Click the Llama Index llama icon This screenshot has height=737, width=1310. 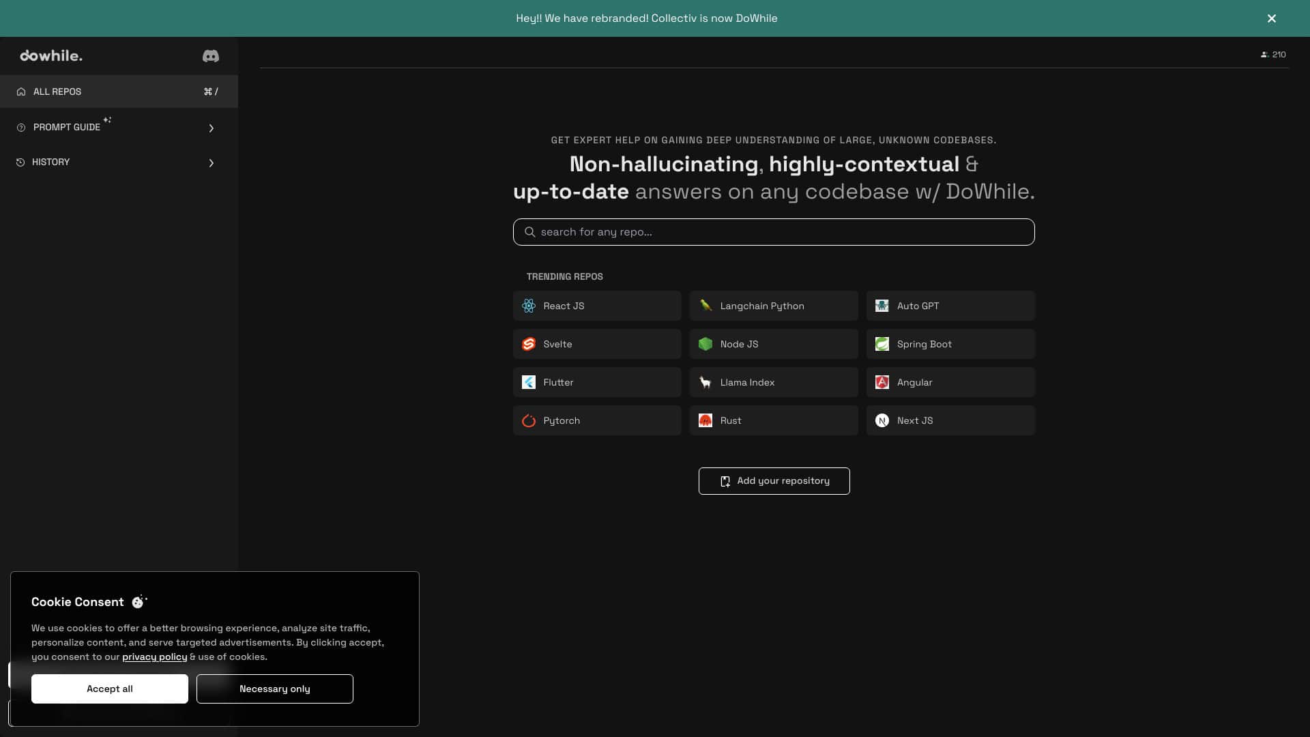coord(705,382)
